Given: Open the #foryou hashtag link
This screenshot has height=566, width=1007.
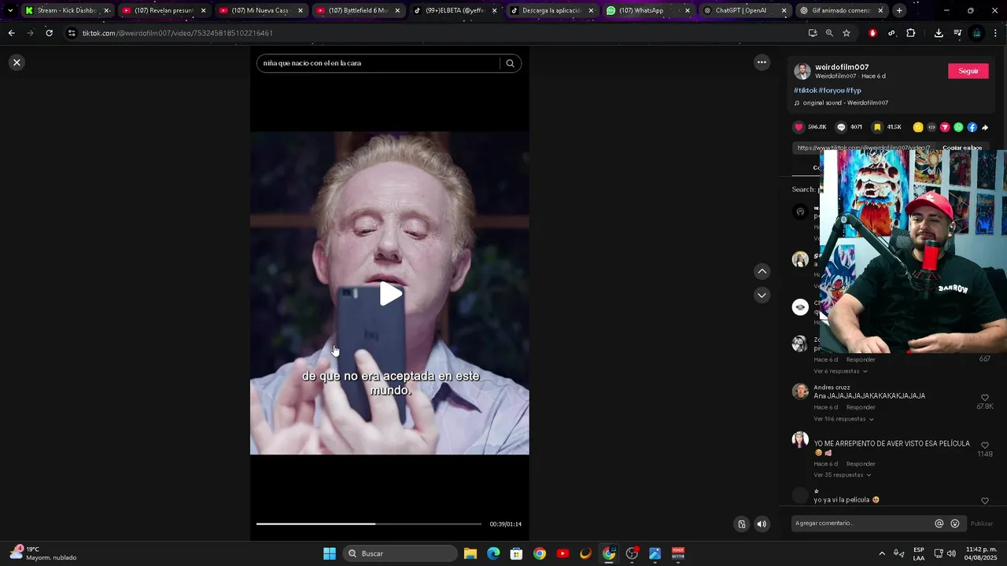Looking at the screenshot, I should coord(832,90).
